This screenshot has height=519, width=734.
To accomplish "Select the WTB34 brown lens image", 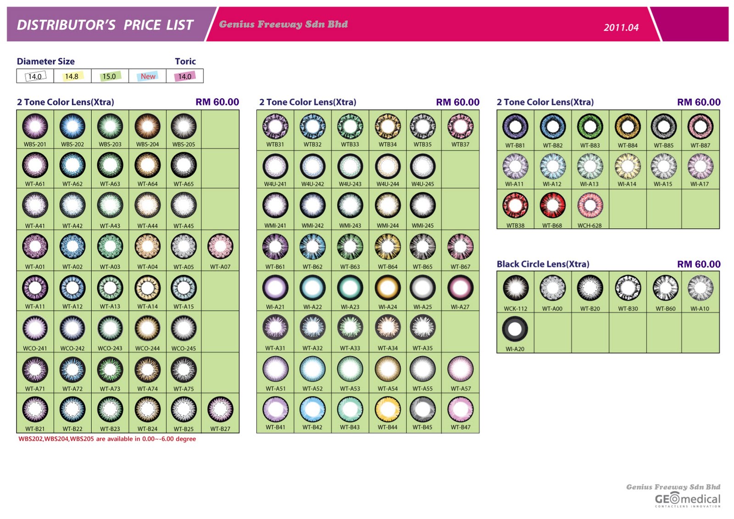I will 388,126.
